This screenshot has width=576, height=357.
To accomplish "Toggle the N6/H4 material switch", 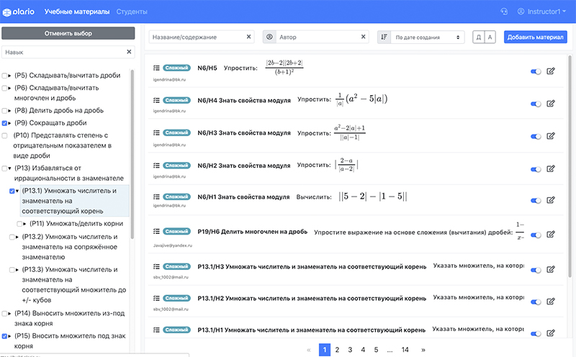I will 536,104.
